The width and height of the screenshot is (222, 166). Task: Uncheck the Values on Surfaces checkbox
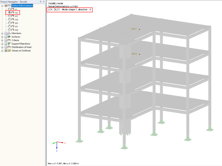click(6, 51)
